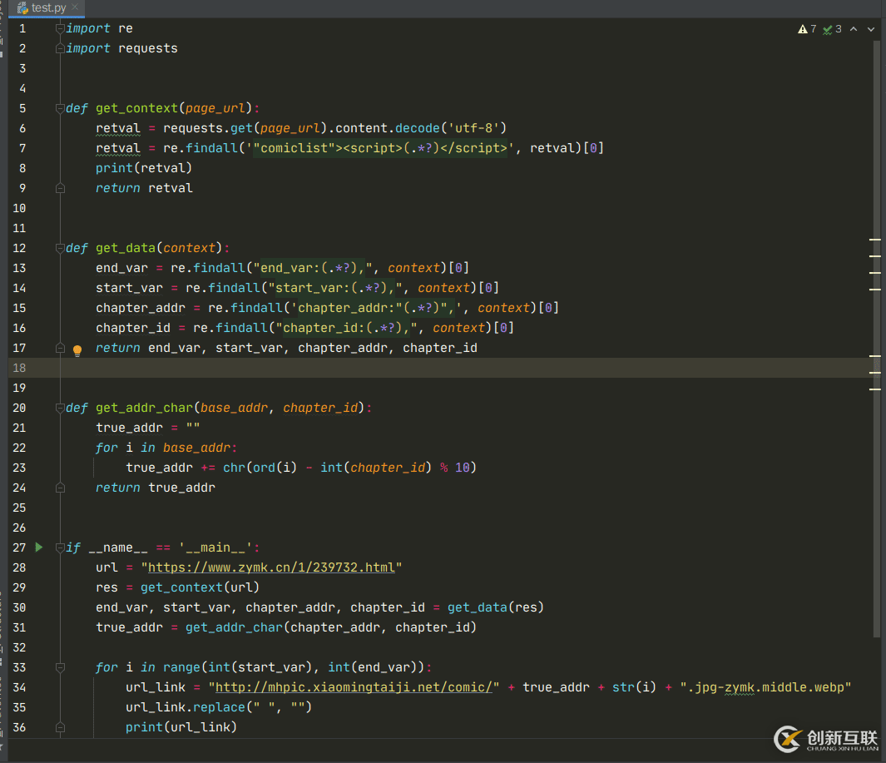The width and height of the screenshot is (886, 763).
Task: Fold the import block at line 1
Action: coord(60,28)
